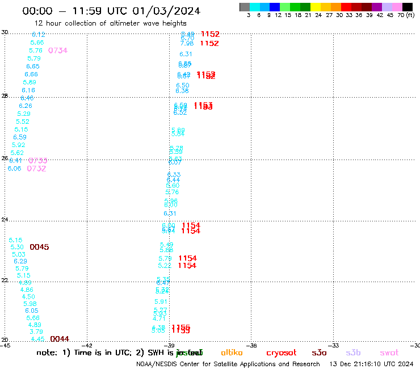Screen dimensions: 420x369
Task: Click the dark blue legend swatch
Action: [x=275, y=7]
